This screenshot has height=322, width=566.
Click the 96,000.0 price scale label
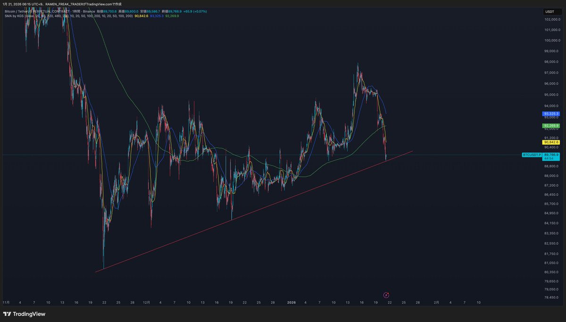[x=551, y=83]
